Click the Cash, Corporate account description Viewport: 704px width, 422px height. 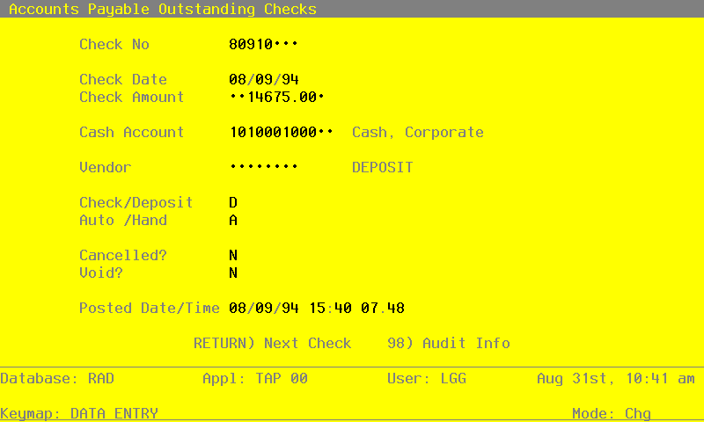click(x=417, y=132)
